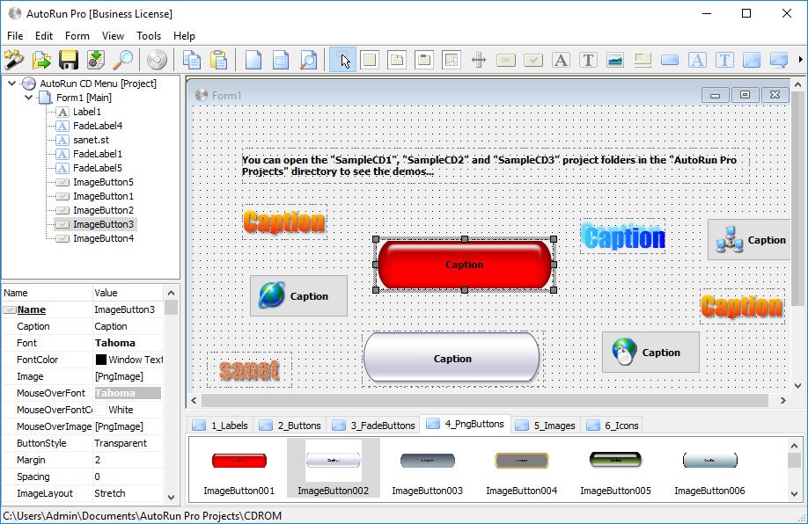Image resolution: width=808 pixels, height=524 pixels.
Task: Click the white MouseOverFontColor swatch
Action: [x=101, y=410]
